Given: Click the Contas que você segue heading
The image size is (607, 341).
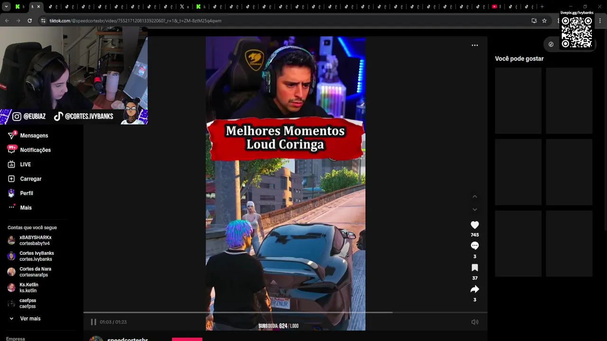Looking at the screenshot, I should tap(32, 228).
